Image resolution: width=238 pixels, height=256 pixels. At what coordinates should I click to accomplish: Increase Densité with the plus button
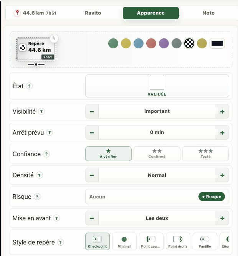(x=222, y=175)
